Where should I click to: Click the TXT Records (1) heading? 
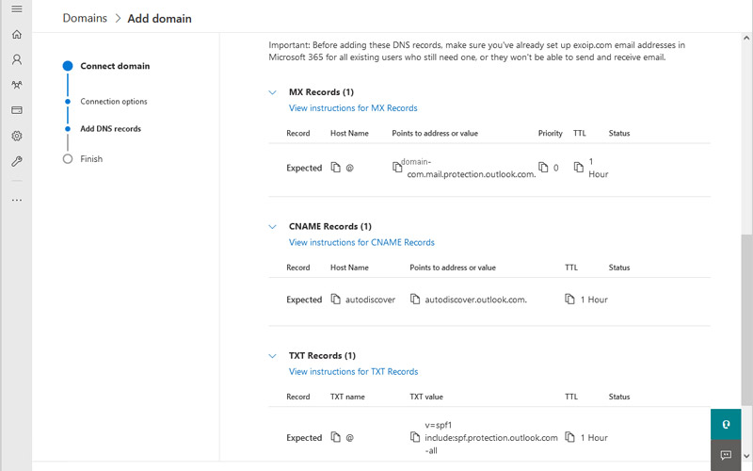(x=322, y=355)
